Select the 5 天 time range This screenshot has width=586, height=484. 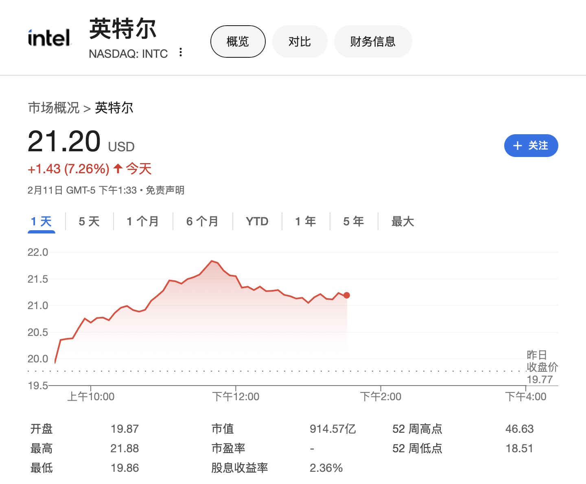click(x=89, y=222)
